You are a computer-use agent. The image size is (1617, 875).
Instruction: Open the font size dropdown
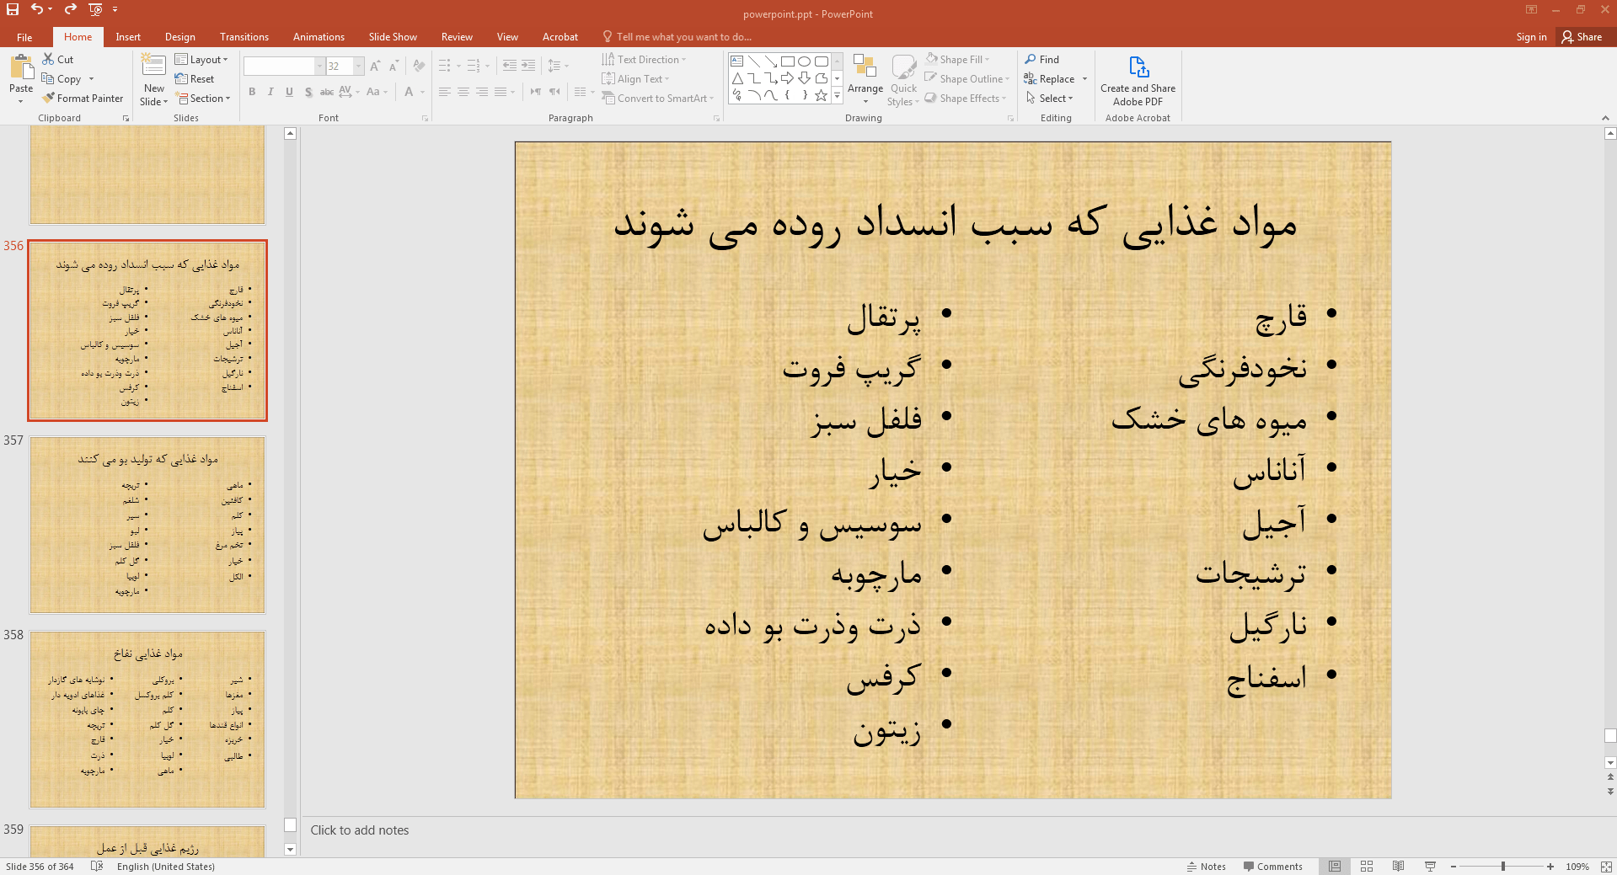click(359, 66)
